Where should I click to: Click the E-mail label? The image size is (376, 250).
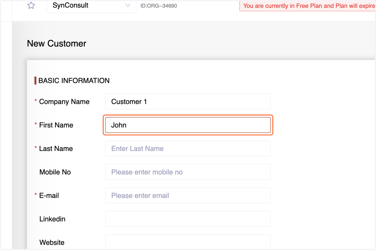point(49,196)
